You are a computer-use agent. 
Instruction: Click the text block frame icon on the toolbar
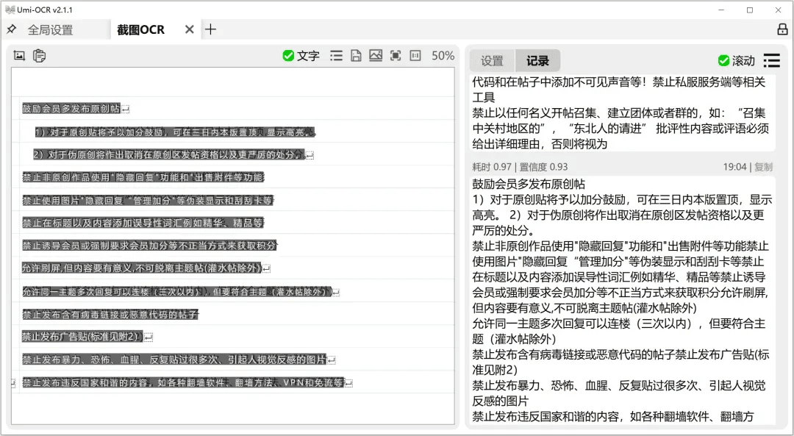415,55
